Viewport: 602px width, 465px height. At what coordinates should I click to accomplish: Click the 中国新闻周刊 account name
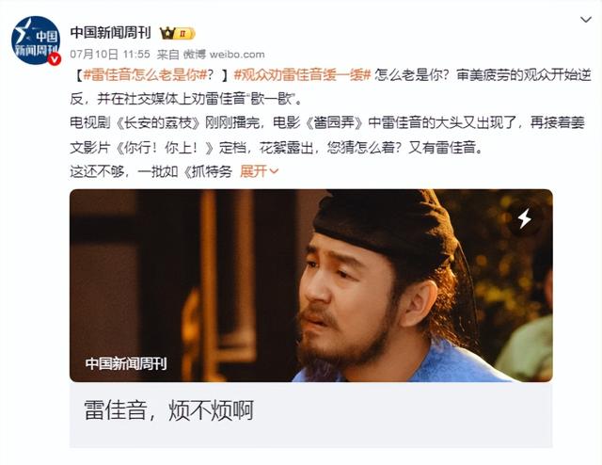(111, 33)
